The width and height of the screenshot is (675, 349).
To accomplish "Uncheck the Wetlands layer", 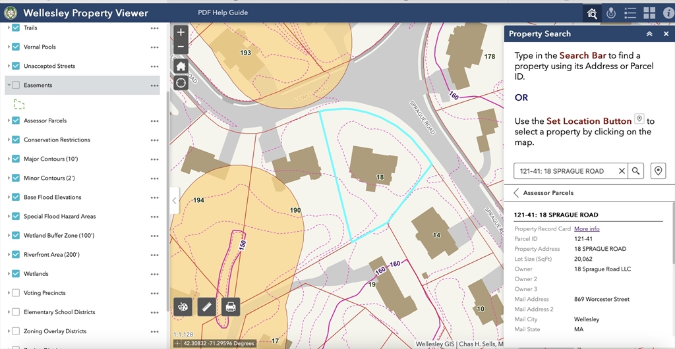I will coord(16,274).
